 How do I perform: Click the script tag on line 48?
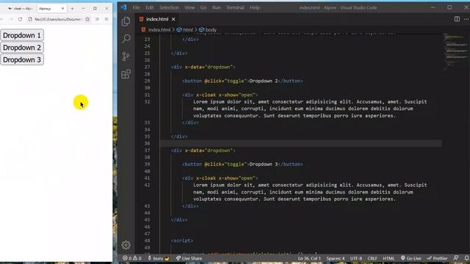[182, 241]
